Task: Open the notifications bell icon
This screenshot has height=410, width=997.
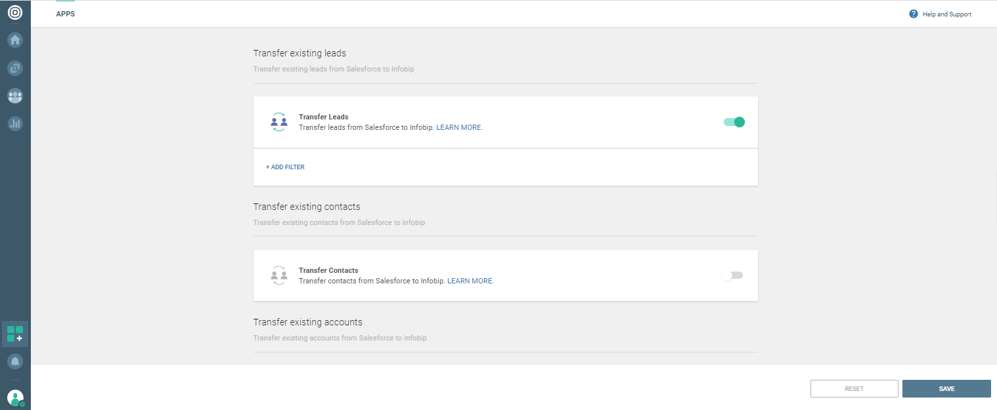Action: (15, 361)
